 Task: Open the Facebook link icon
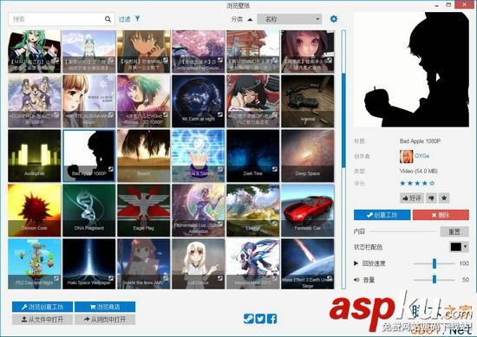[271, 319]
